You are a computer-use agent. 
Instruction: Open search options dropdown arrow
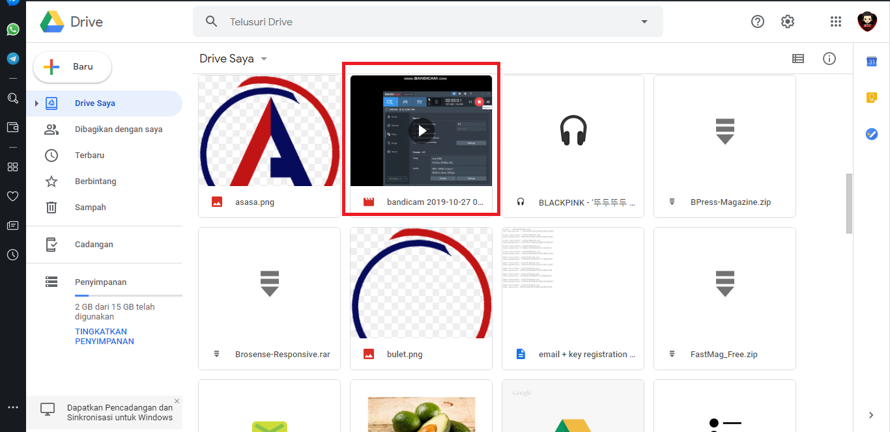(644, 21)
